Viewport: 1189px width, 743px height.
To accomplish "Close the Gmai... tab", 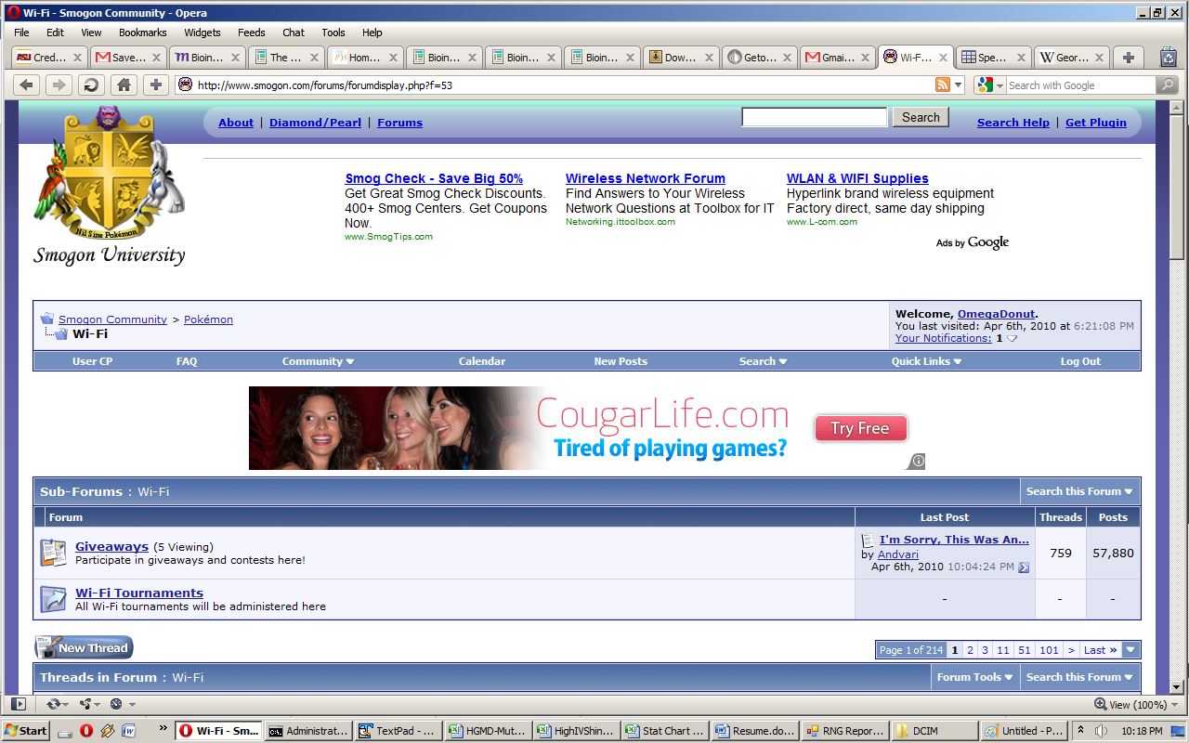I will [866, 58].
